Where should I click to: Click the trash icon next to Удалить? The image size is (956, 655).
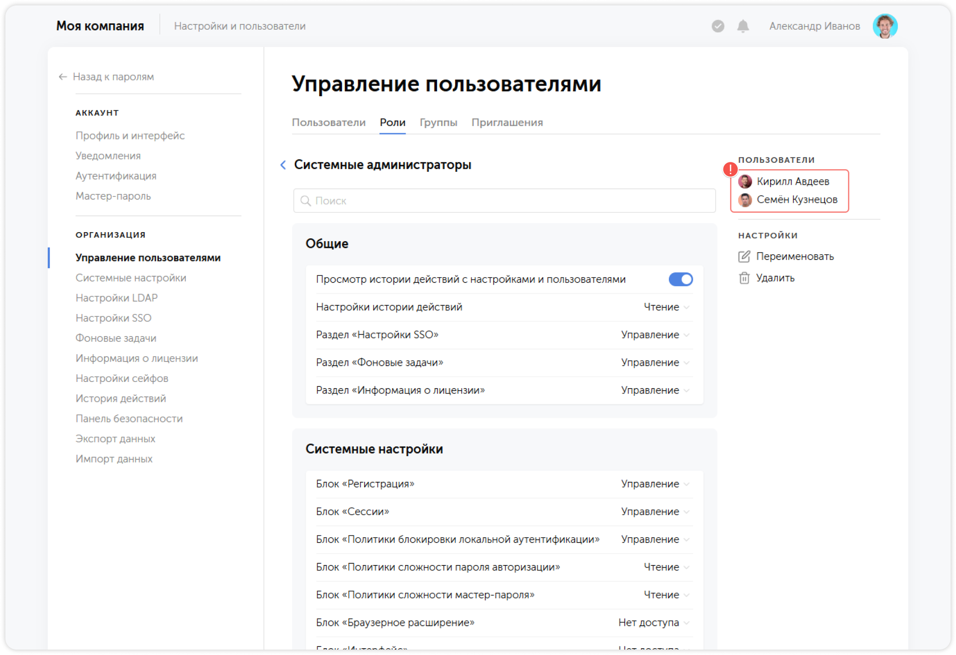[x=744, y=278]
